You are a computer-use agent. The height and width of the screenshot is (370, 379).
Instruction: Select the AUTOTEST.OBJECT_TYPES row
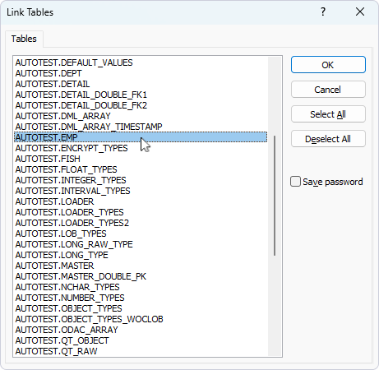click(141, 308)
